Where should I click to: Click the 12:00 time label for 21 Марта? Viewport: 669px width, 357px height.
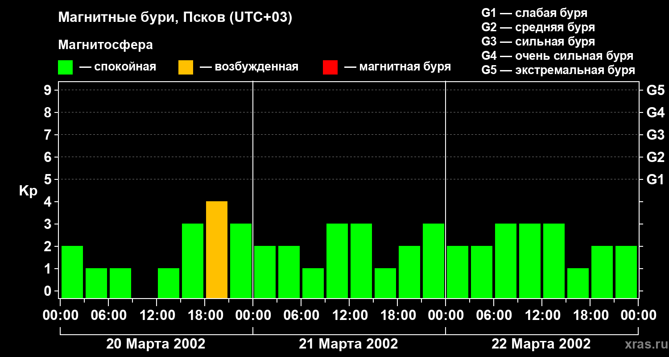(x=349, y=315)
